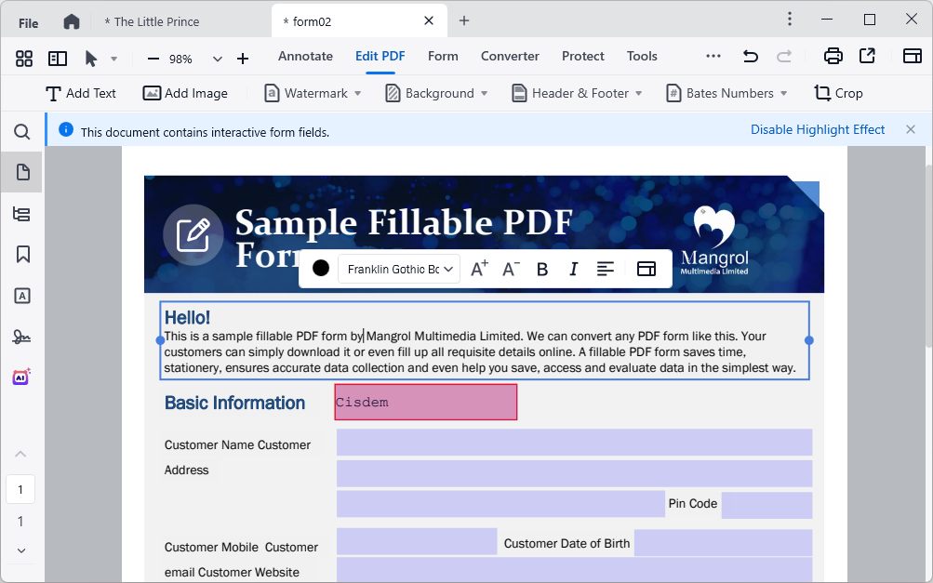Click the print icon

(x=833, y=57)
